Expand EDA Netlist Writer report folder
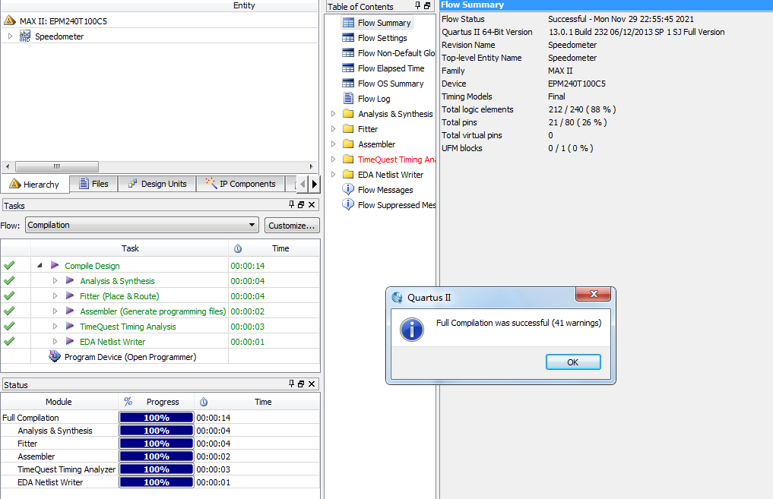The image size is (773, 499). [333, 175]
